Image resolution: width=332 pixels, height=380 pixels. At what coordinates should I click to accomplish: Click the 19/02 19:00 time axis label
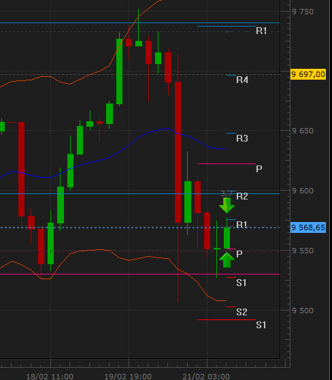[128, 377]
